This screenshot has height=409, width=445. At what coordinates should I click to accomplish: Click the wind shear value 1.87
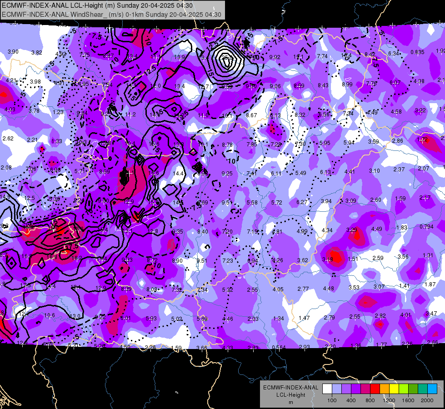430,284
